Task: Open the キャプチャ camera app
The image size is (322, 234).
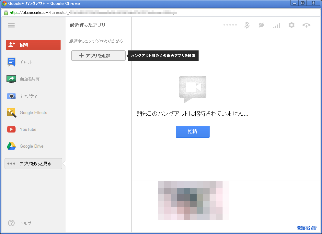Action: 28,96
